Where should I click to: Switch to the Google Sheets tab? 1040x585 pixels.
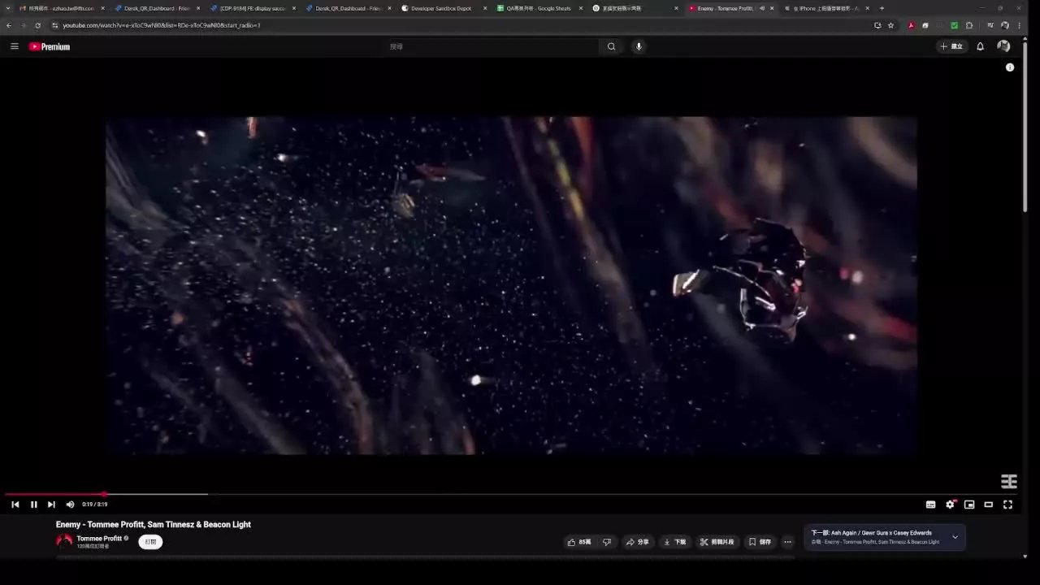point(538,8)
